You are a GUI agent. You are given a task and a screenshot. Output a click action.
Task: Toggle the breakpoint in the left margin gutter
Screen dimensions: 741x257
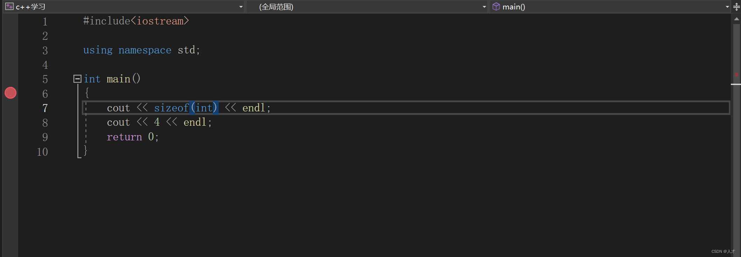pos(10,93)
